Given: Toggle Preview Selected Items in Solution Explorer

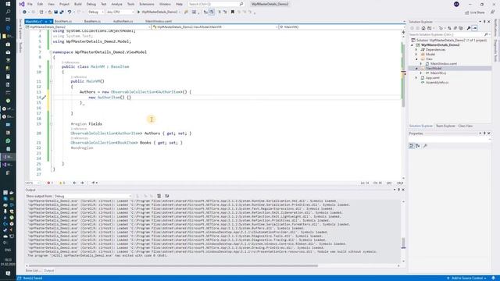Looking at the screenshot, I should tap(474, 28).
